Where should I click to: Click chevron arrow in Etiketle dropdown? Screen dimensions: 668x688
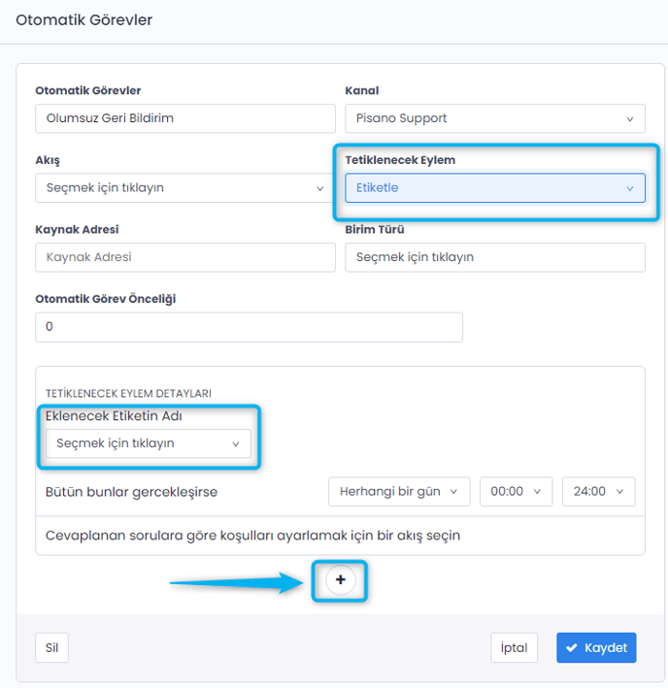[629, 188]
